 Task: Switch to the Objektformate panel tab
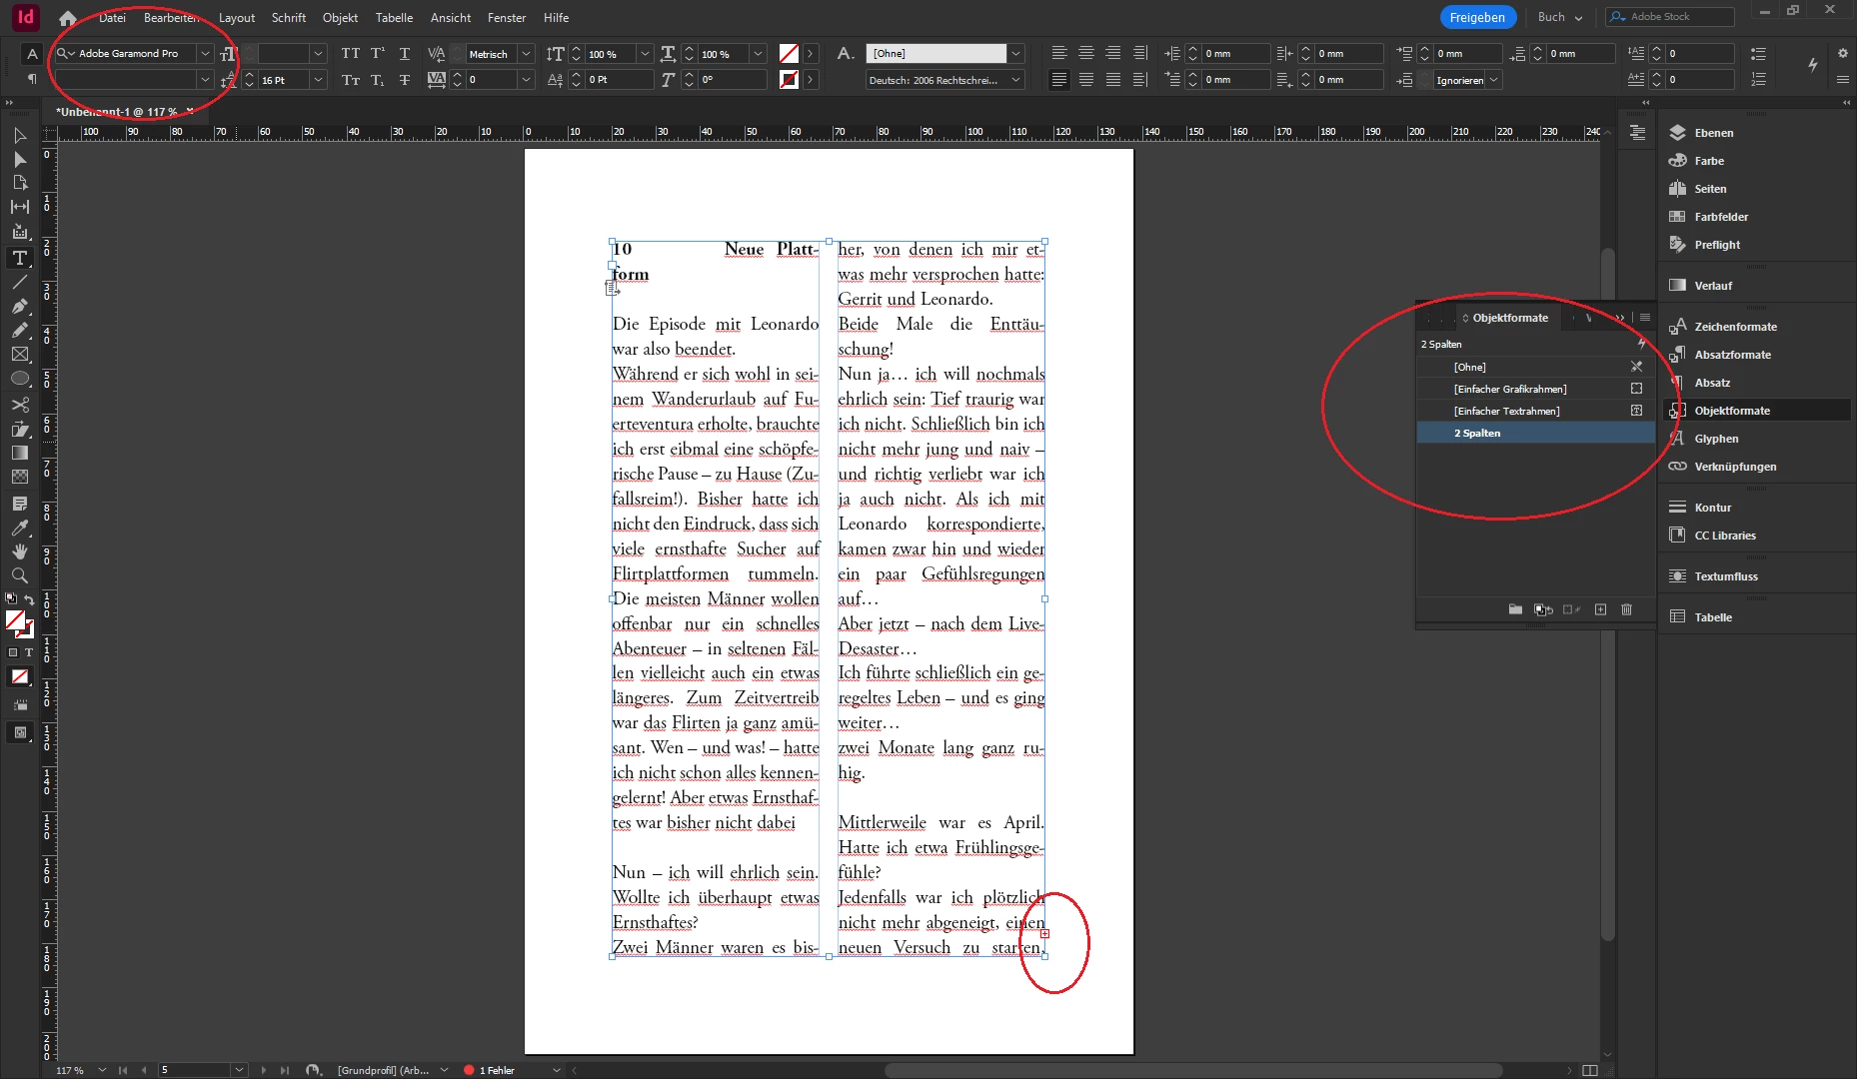coord(1509,318)
